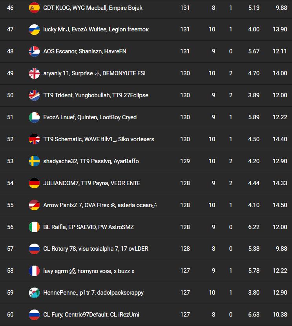Image resolution: width=292 pixels, height=326 pixels.
Task: Click rank number 53
Action: (10, 161)
